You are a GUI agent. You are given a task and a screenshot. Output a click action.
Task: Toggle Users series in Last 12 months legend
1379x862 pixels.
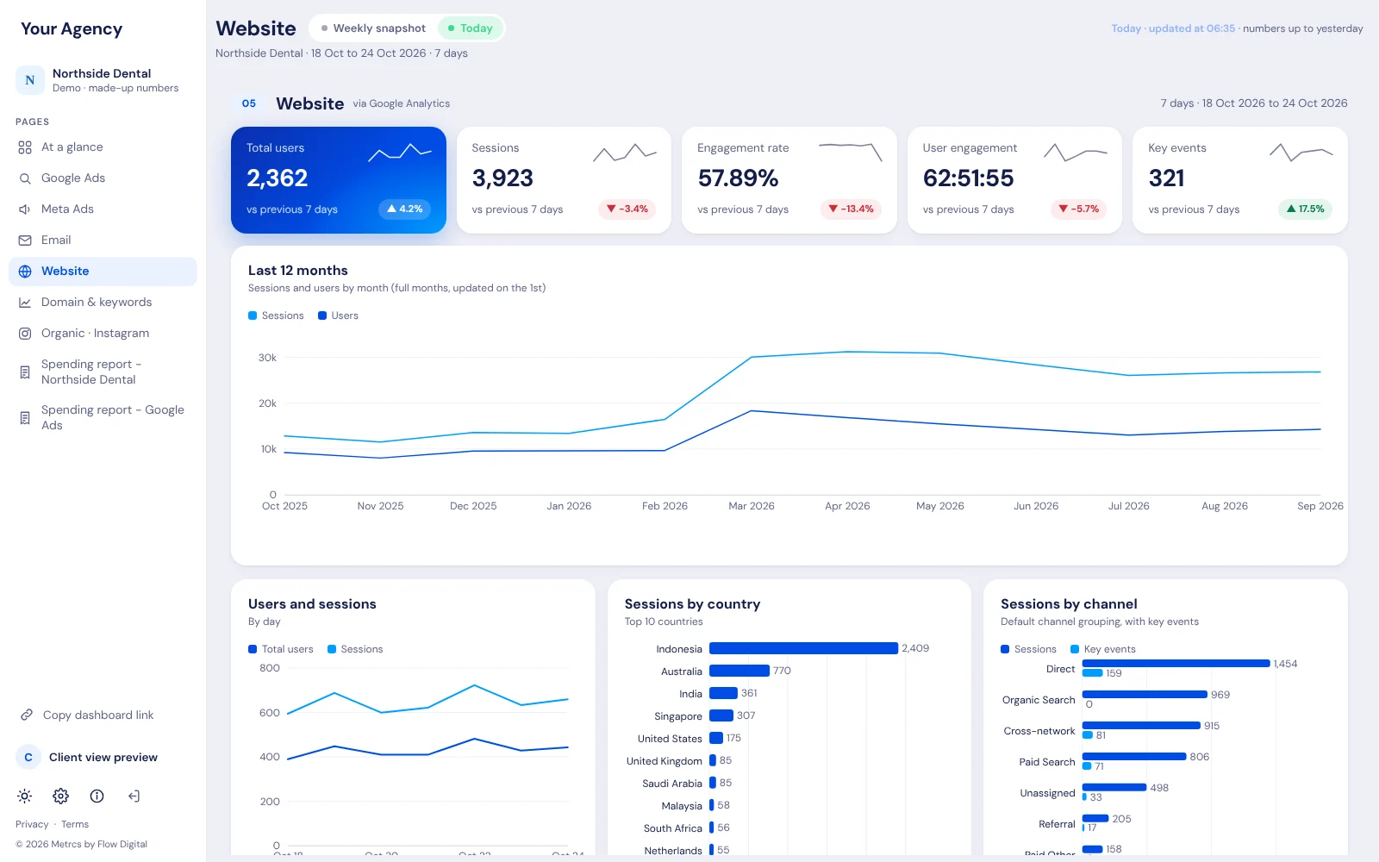339,315
